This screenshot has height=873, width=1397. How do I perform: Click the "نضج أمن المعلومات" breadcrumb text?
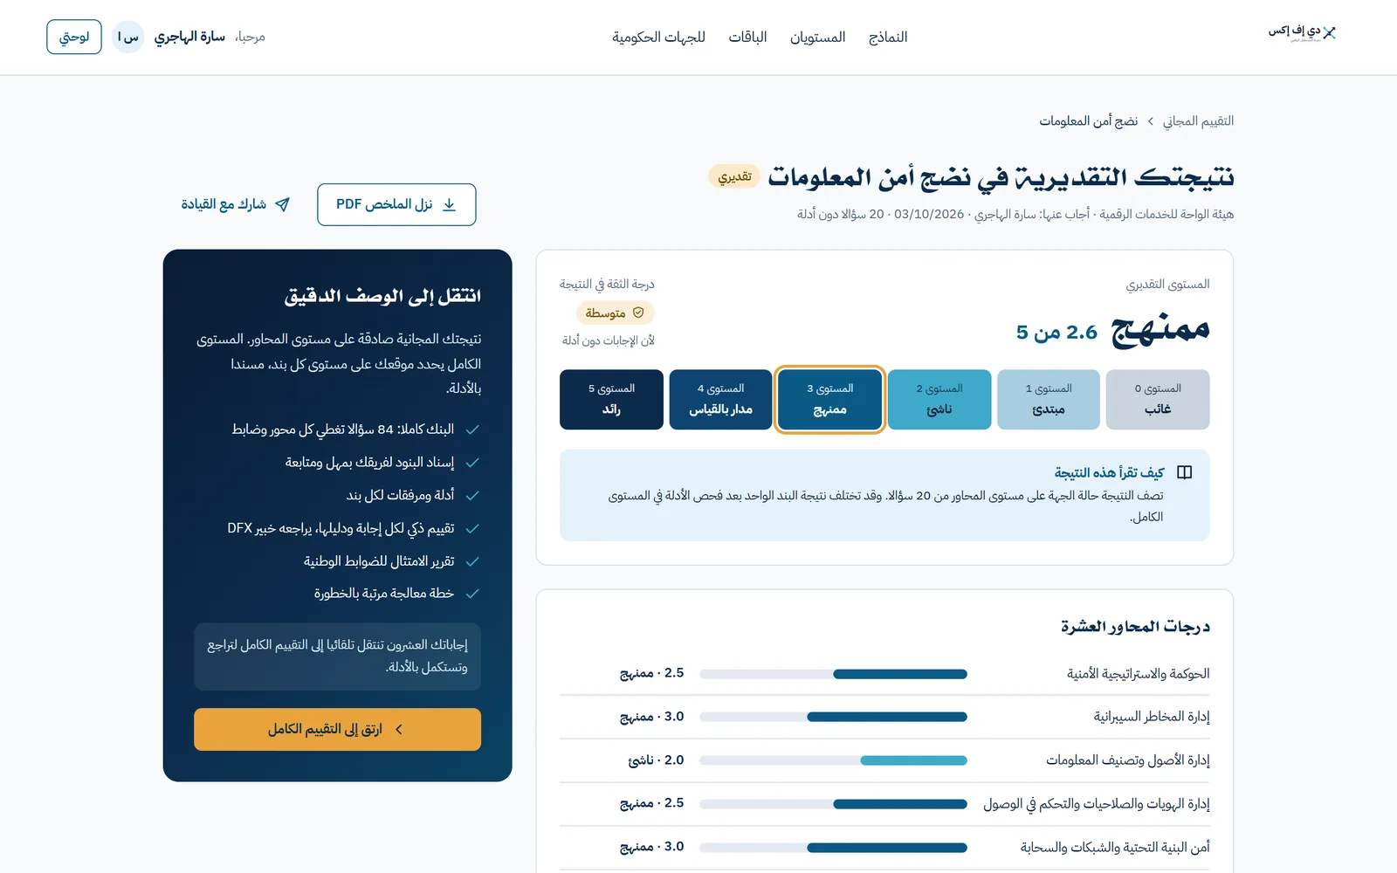pyautogui.click(x=1088, y=121)
